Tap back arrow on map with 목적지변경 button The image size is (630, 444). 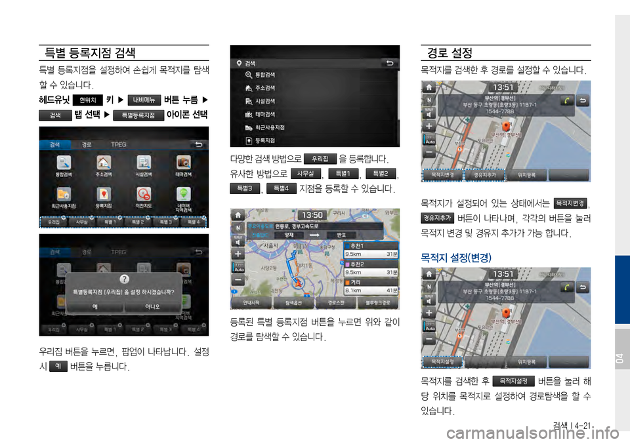(583, 101)
